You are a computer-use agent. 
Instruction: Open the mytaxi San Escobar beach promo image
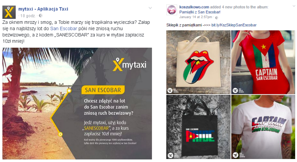77,104
